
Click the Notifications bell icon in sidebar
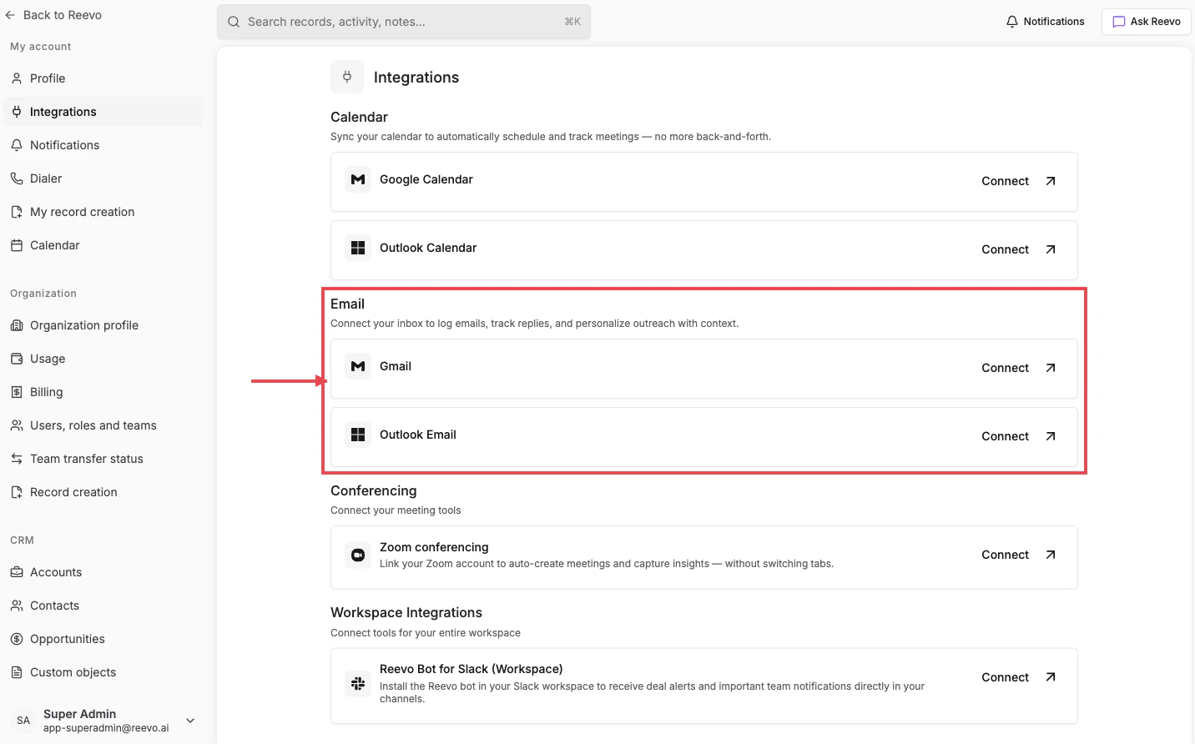[17, 145]
